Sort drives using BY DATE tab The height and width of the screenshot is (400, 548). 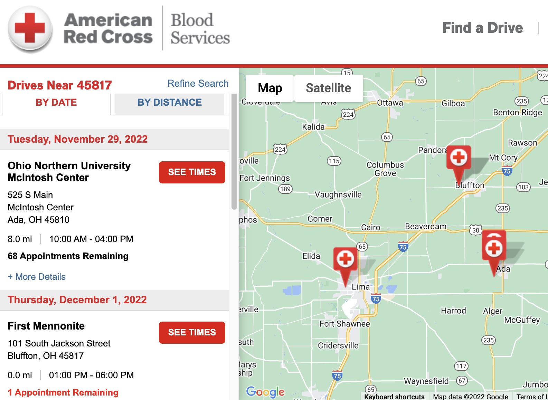56,102
